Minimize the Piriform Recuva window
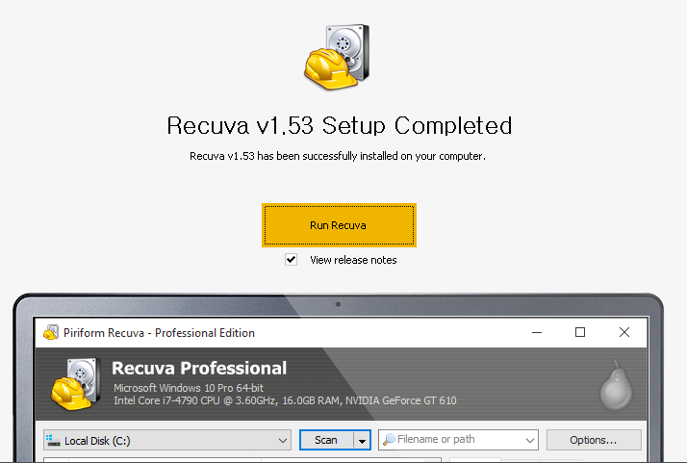Image resolution: width=687 pixels, height=463 pixels. click(537, 332)
